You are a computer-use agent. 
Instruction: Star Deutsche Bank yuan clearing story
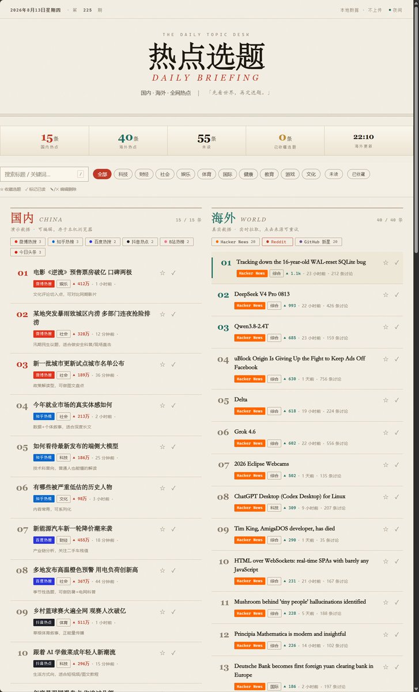[386, 667]
